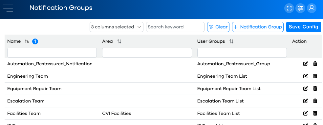The image size is (323, 125).
Task: Focus the Area column filter field
Action: (147, 53)
